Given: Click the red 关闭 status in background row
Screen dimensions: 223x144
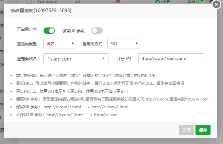Looking at the screenshot, I should [x=116, y=2].
